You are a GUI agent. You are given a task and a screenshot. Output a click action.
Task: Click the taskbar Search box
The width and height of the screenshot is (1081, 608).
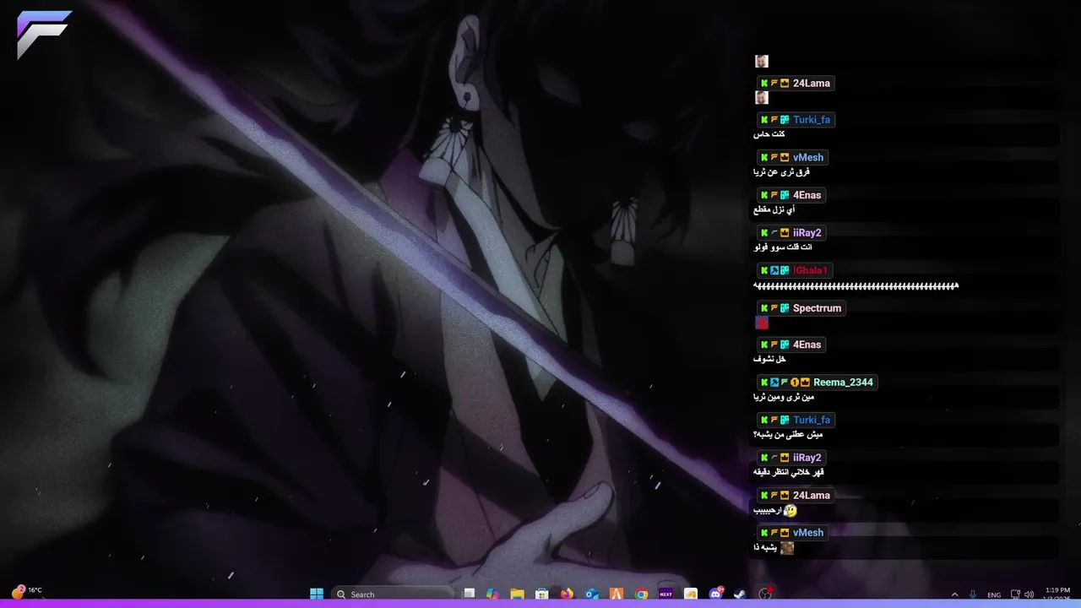point(394,594)
